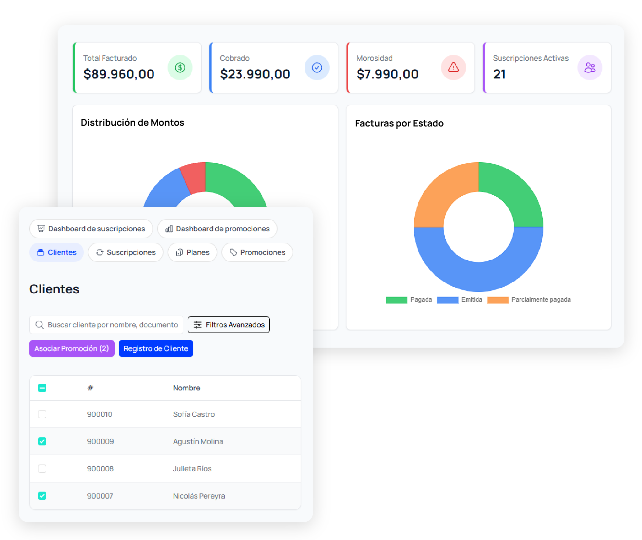Click the name Nicolás Pereyra
The width and height of the screenshot is (642, 540).
[199, 496]
